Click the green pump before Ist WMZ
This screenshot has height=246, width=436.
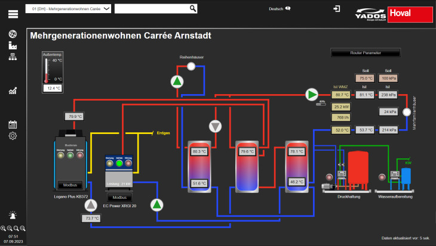(312, 94)
